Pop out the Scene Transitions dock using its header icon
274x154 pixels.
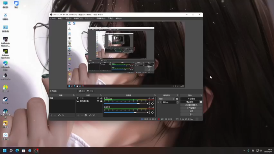pyautogui.click(x=177, y=95)
